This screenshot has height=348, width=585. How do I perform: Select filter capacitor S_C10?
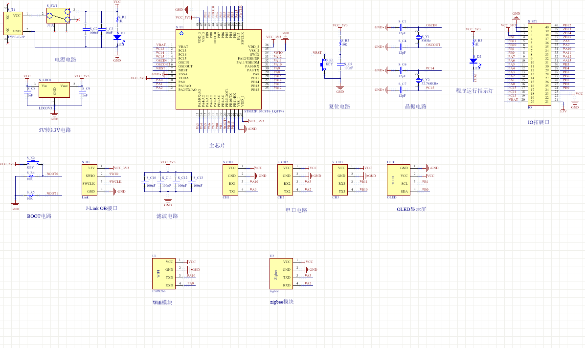click(x=144, y=182)
